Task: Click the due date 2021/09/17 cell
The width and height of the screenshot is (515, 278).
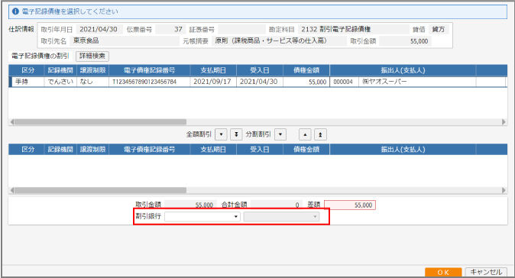Action: (213, 82)
